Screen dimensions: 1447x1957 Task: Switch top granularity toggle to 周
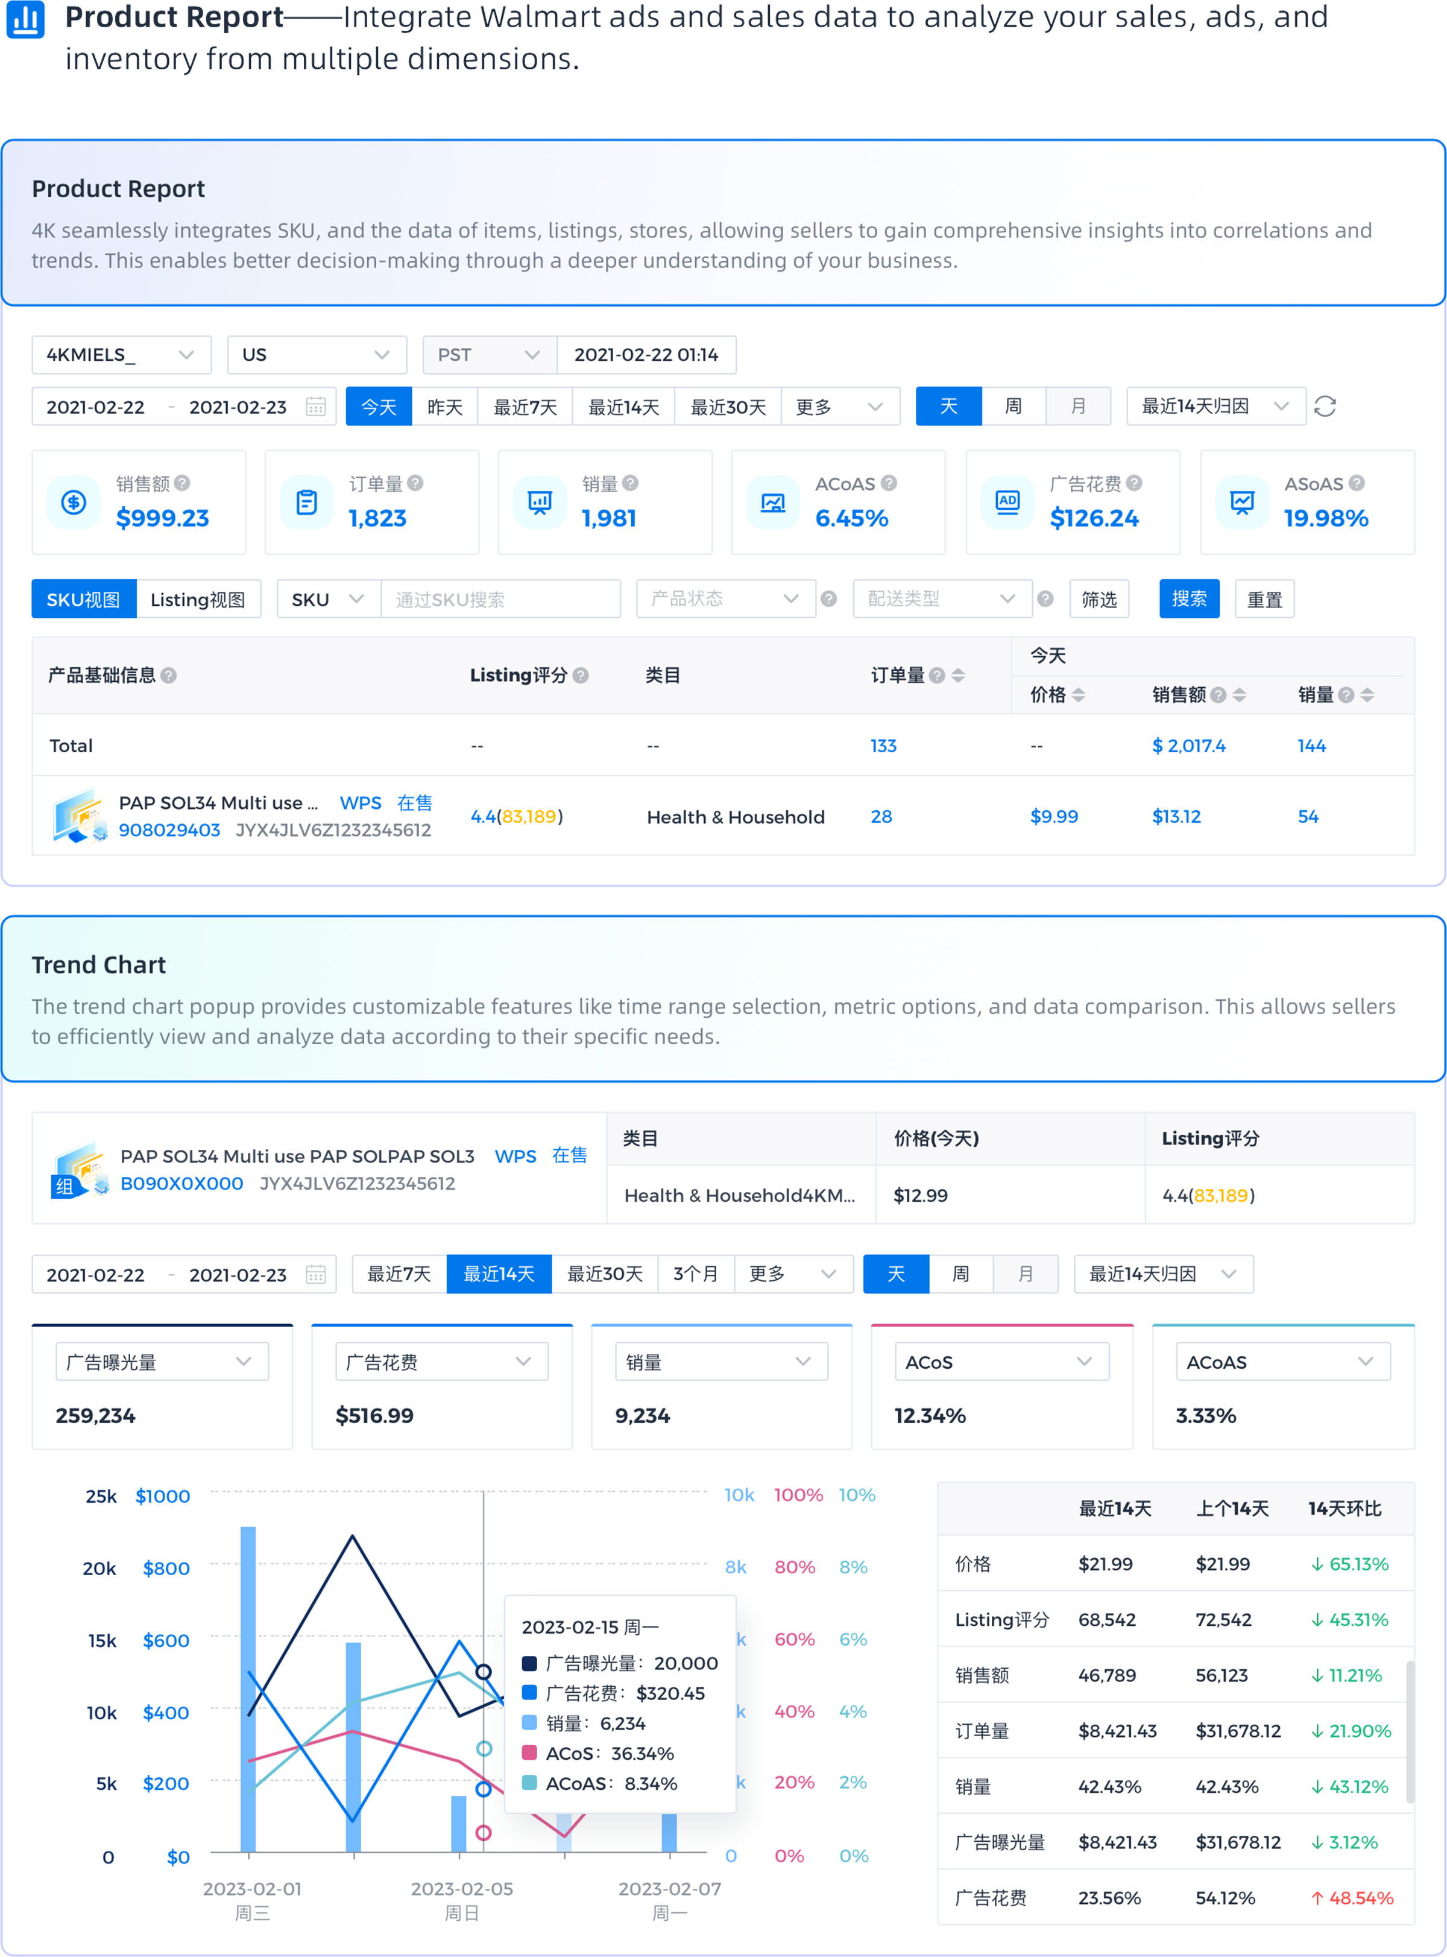1012,407
